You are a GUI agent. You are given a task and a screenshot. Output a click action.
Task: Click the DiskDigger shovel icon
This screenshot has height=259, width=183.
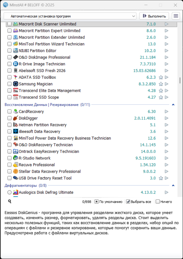pyautogui.click(x=16, y=118)
